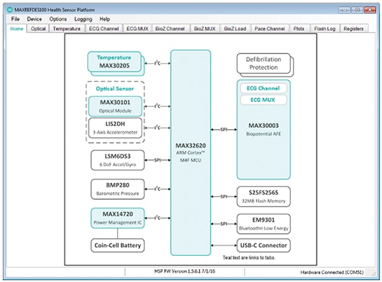This screenshot has height=282, width=382.
Task: Open the File menu
Action: (15, 19)
